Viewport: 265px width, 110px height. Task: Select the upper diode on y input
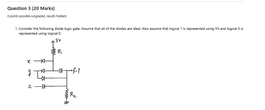pyautogui.click(x=43, y=70)
